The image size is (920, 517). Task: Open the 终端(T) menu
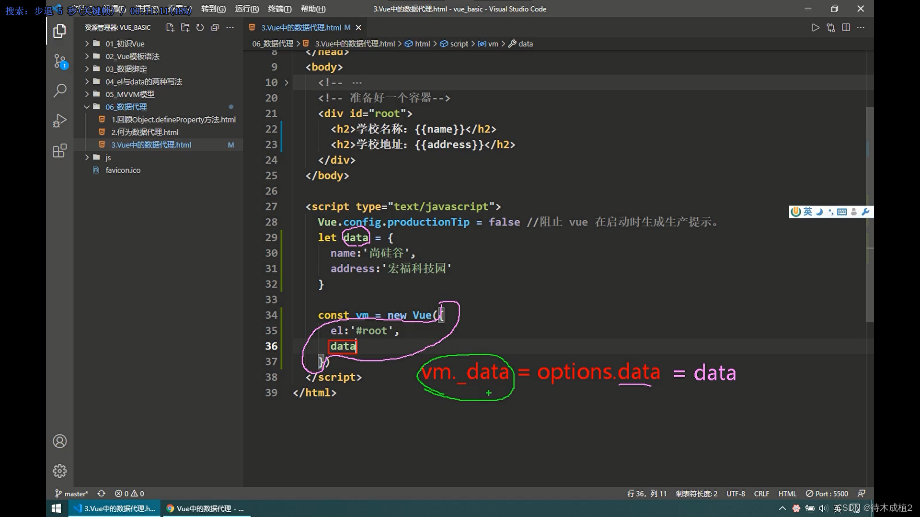[x=279, y=9]
